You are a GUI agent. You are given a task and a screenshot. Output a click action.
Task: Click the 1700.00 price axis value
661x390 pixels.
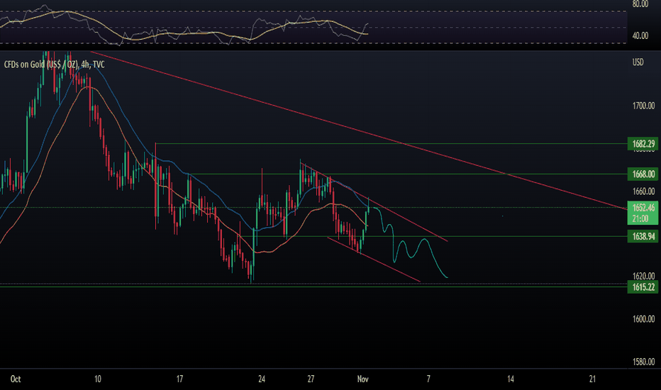pos(643,106)
